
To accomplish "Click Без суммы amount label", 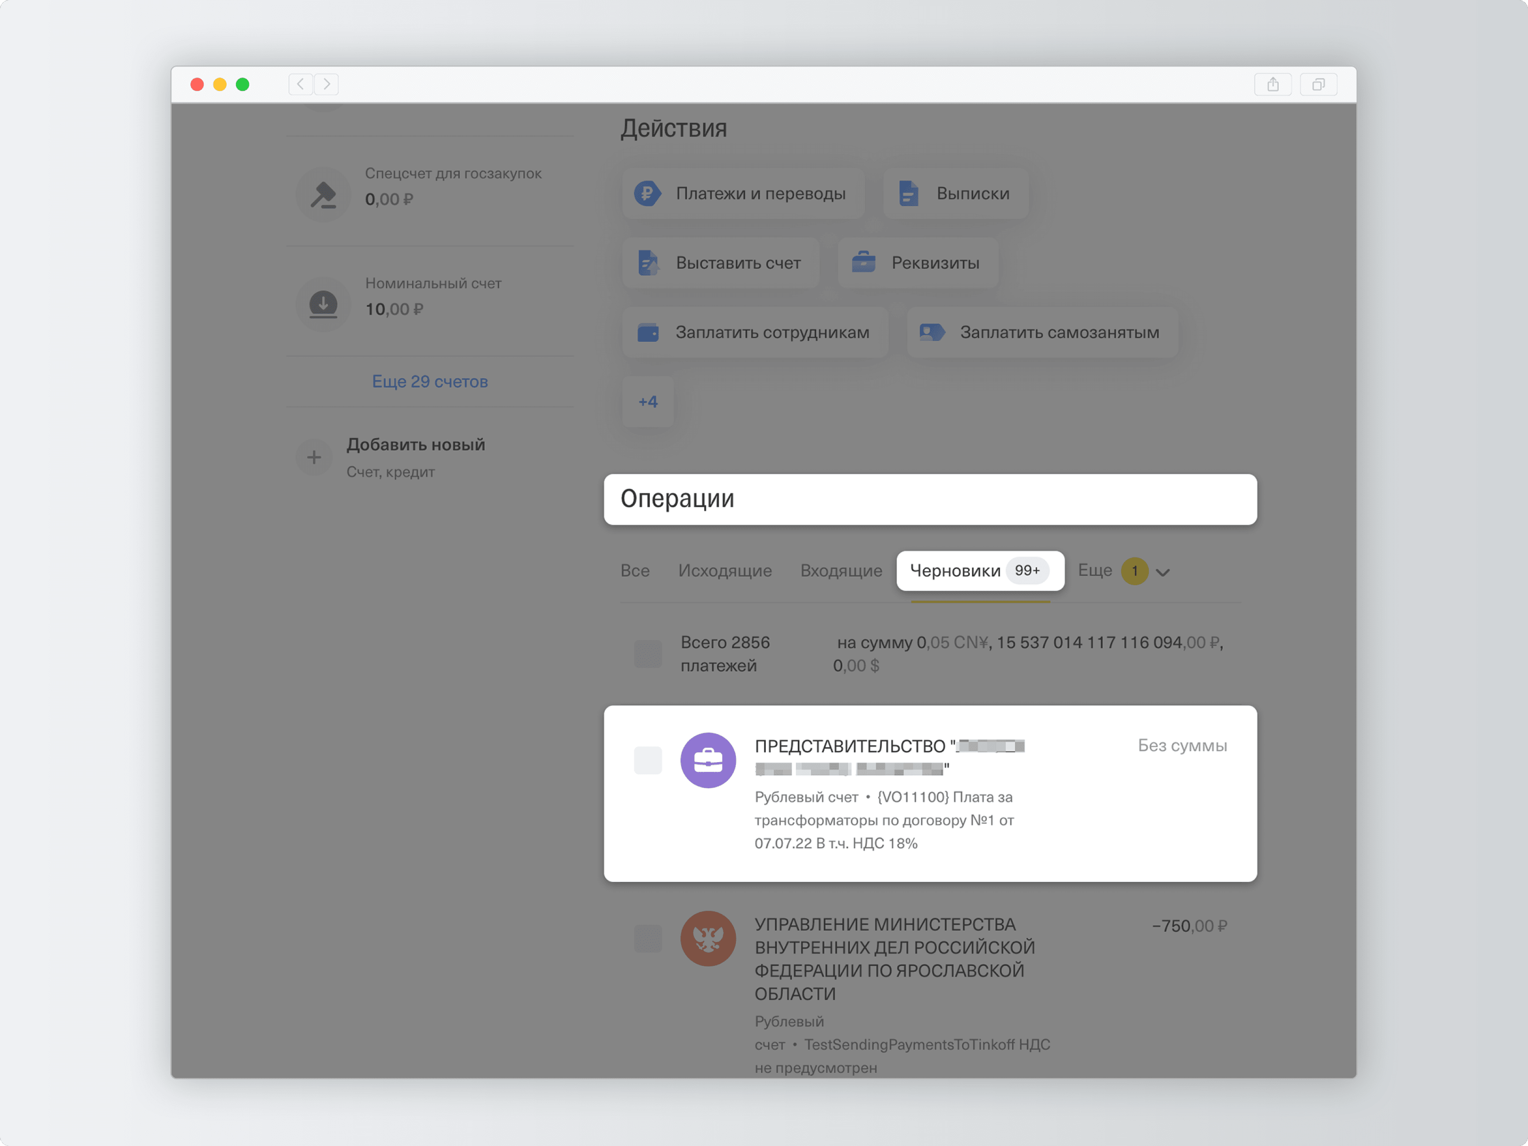I will pos(1182,746).
